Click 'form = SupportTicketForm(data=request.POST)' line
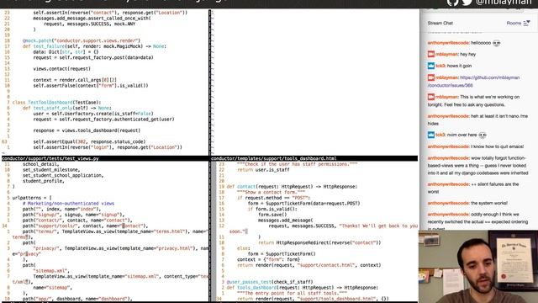The image size is (538, 303). (x=304, y=204)
